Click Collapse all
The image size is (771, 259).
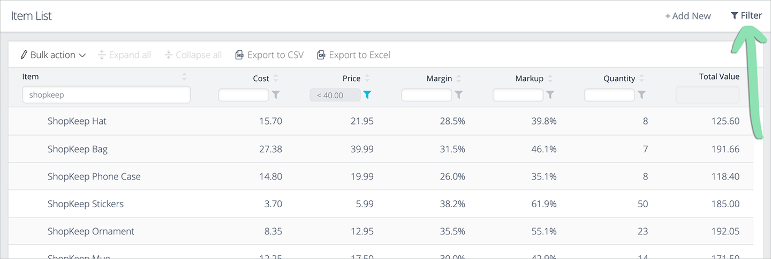point(193,55)
